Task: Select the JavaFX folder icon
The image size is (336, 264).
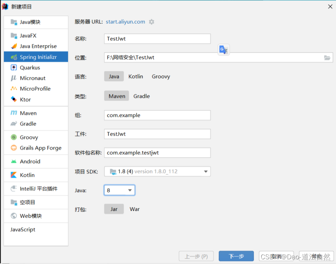Action: (x=14, y=35)
